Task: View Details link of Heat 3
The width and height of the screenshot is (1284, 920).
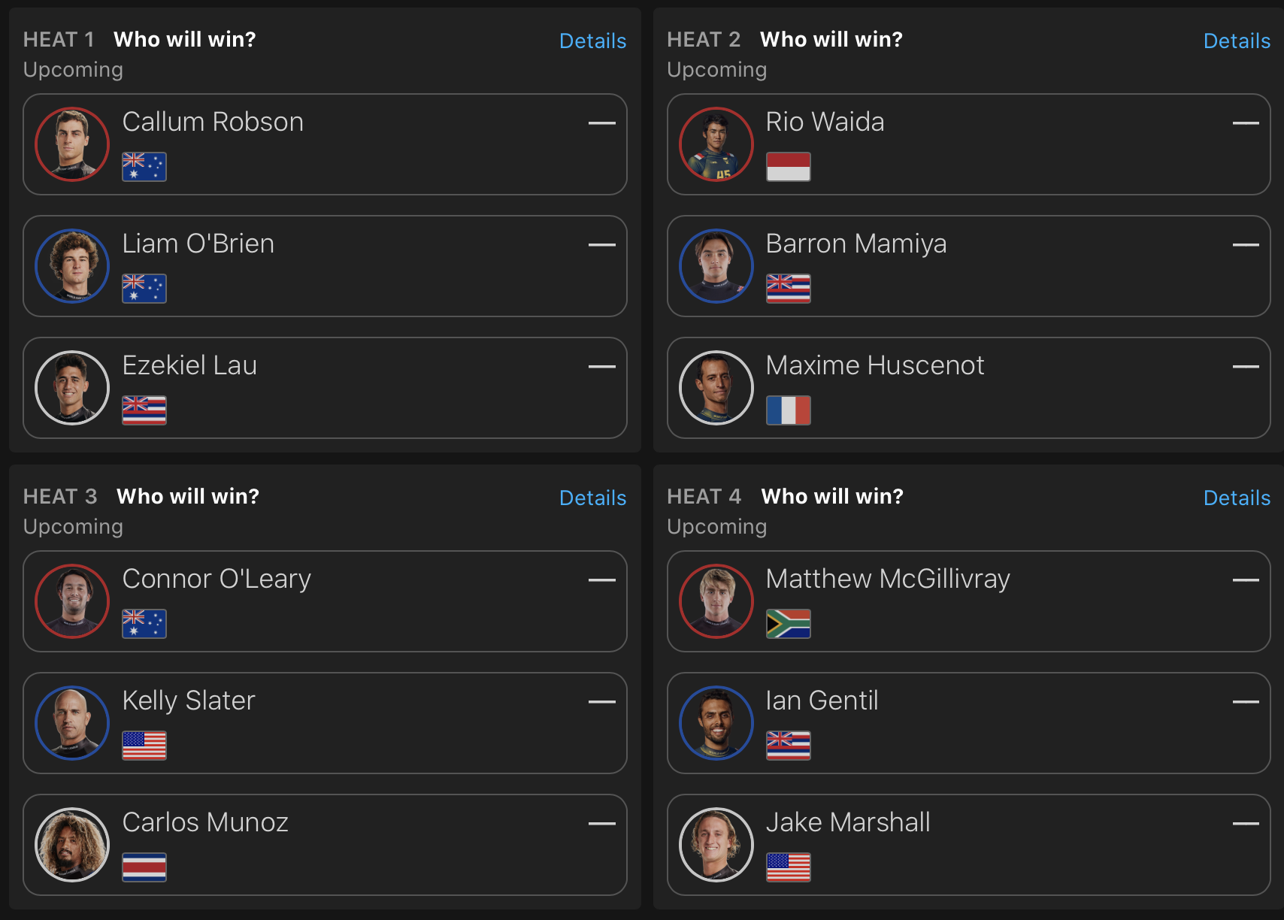Action: click(592, 498)
